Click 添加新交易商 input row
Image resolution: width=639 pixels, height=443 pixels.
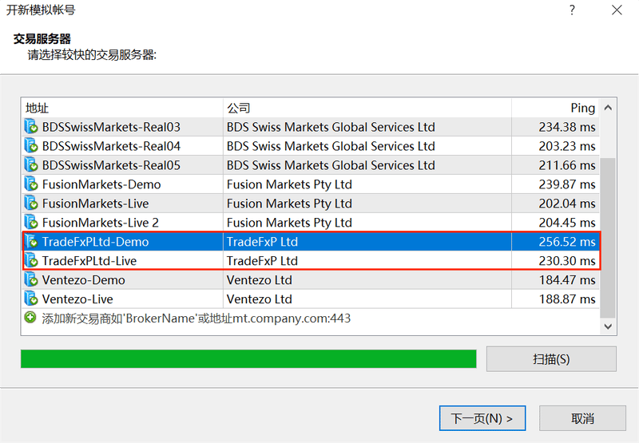(311, 318)
